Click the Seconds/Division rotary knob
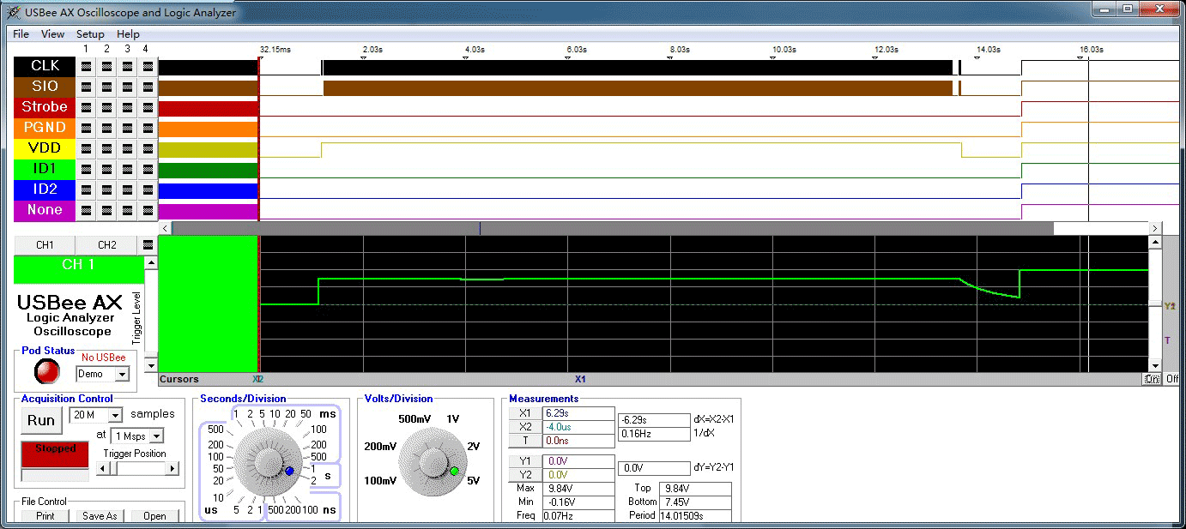Screen dimensions: 1186x529 tap(267, 462)
